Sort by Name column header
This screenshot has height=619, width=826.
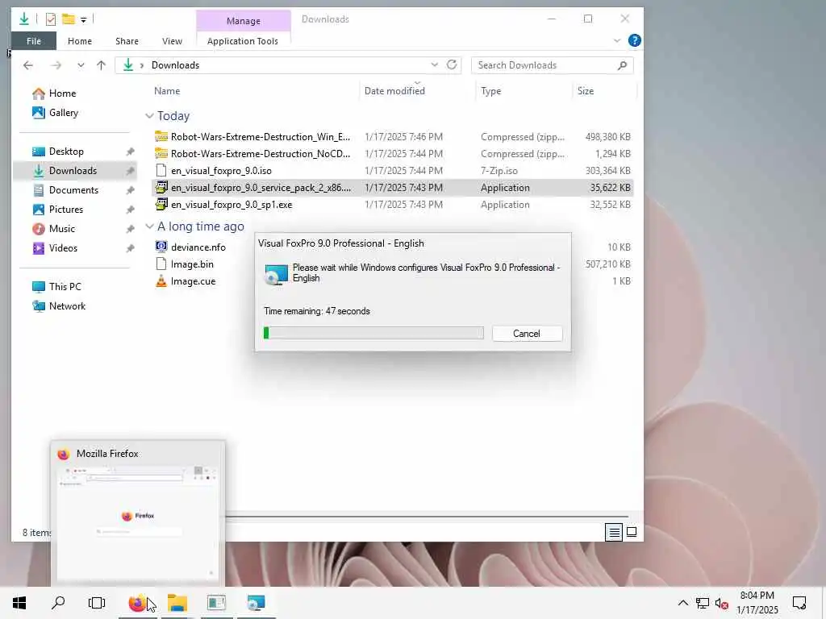point(167,91)
